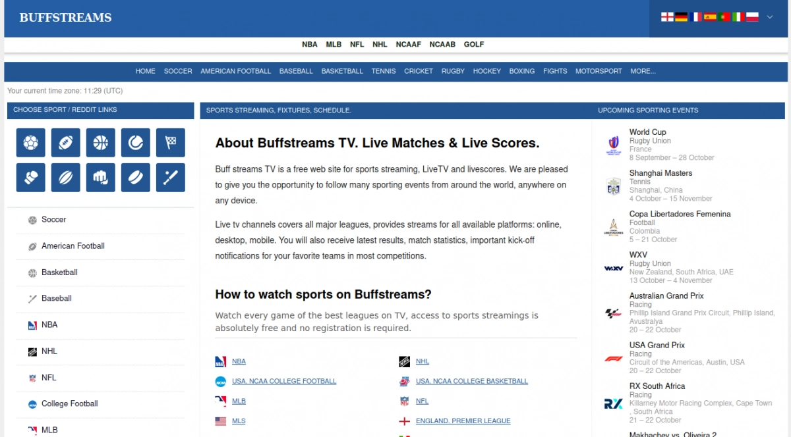
Task: Open the RX South Africa event title
Action: pyautogui.click(x=657, y=386)
